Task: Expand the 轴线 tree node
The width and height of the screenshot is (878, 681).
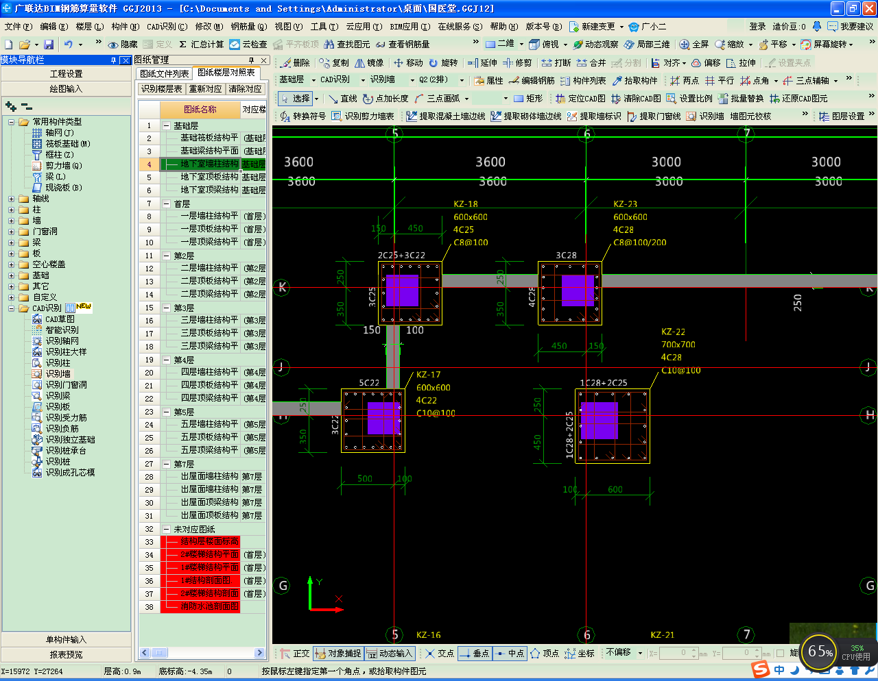Action: (x=12, y=199)
